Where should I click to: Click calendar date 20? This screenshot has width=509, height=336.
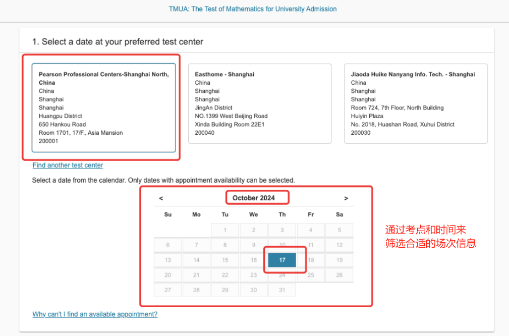coord(168,275)
